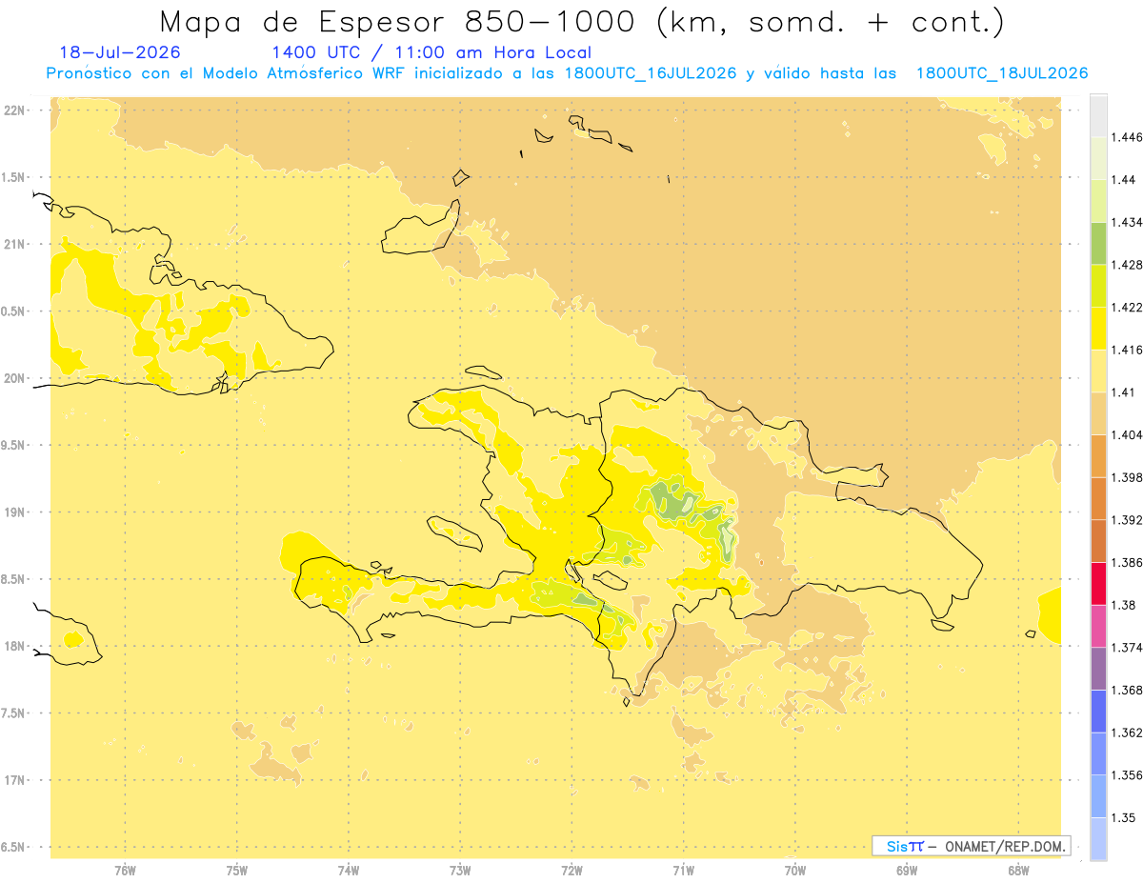The image size is (1143, 883).
Task: Click the "74W" longitude label
Action: [x=349, y=871]
